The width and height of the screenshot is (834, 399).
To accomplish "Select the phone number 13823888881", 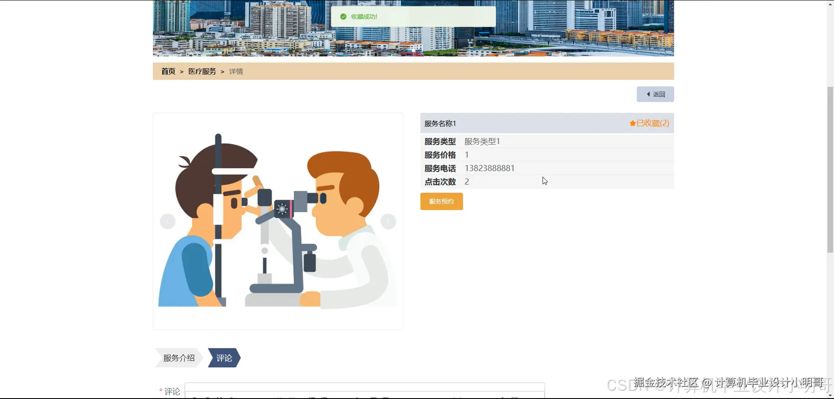I will [489, 168].
